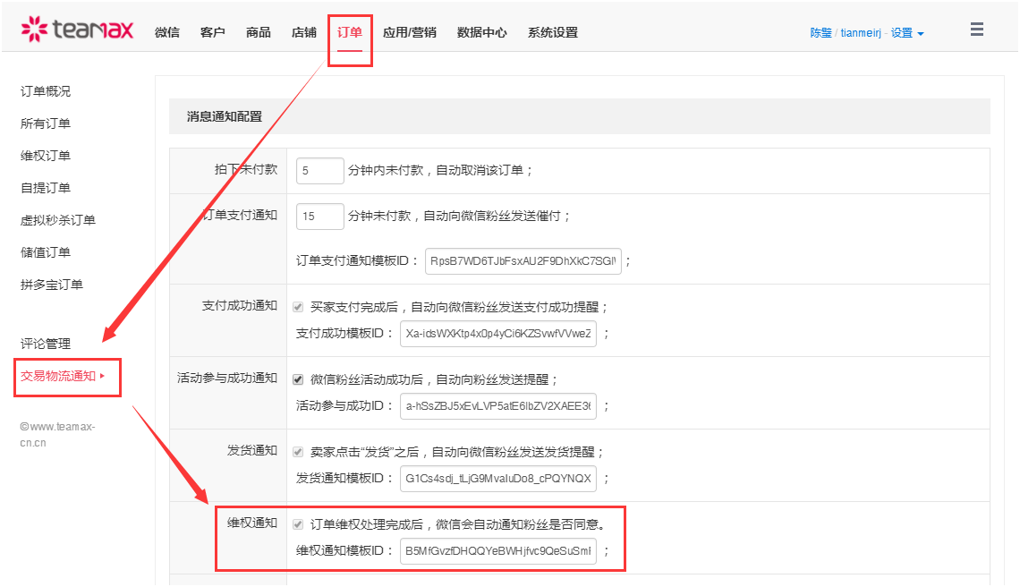Image resolution: width=1020 pixels, height=587 pixels.
Task: Toggle the 维权通知 checkbox
Action: (x=298, y=524)
